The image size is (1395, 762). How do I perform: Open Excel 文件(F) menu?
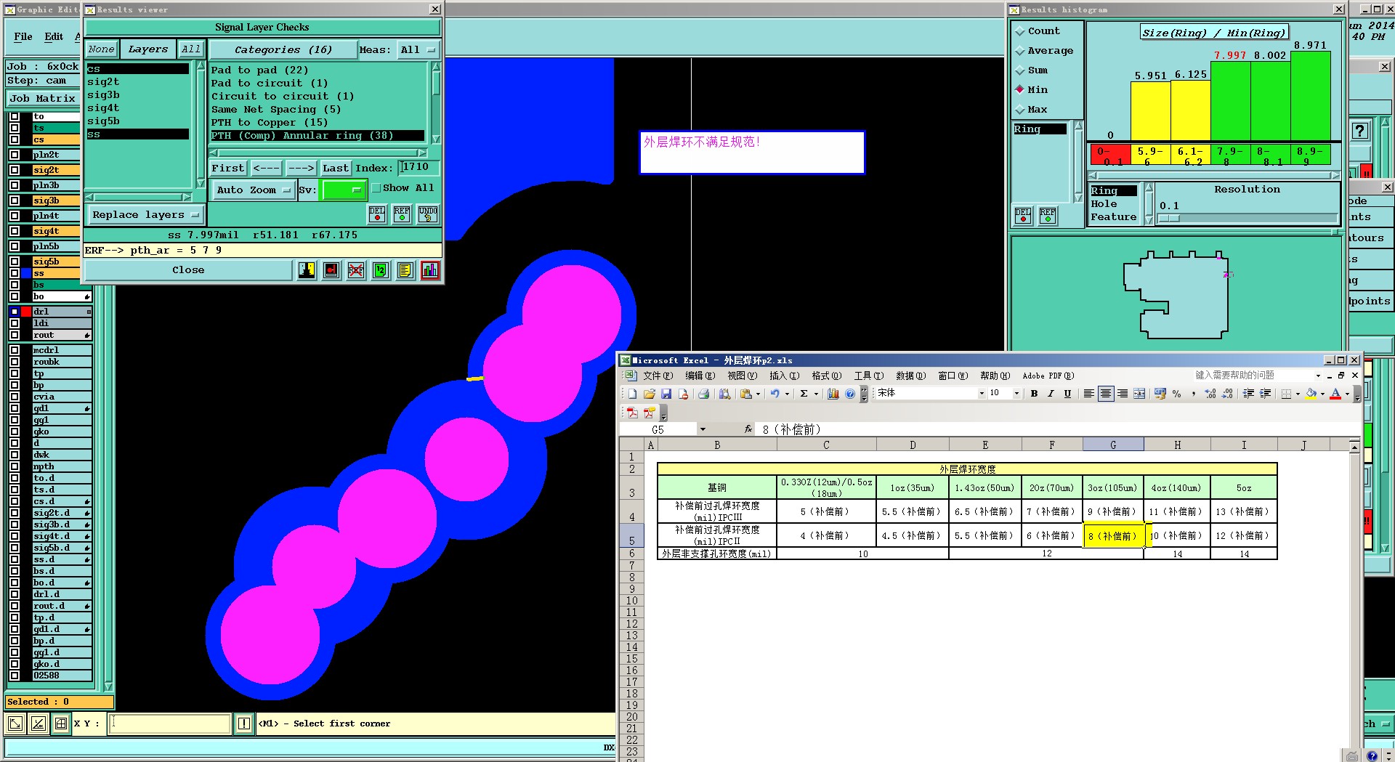(x=658, y=376)
